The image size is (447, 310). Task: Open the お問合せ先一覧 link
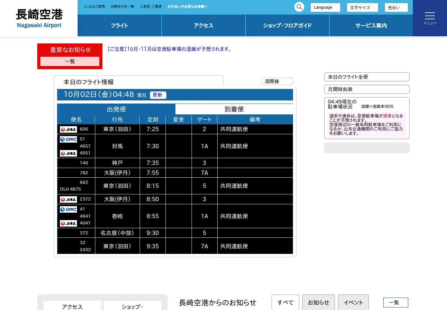[122, 7]
